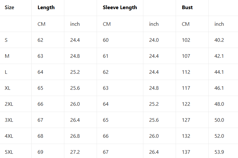Click the 53.9 bust inch cell
The image size is (238, 158).
pos(219,152)
